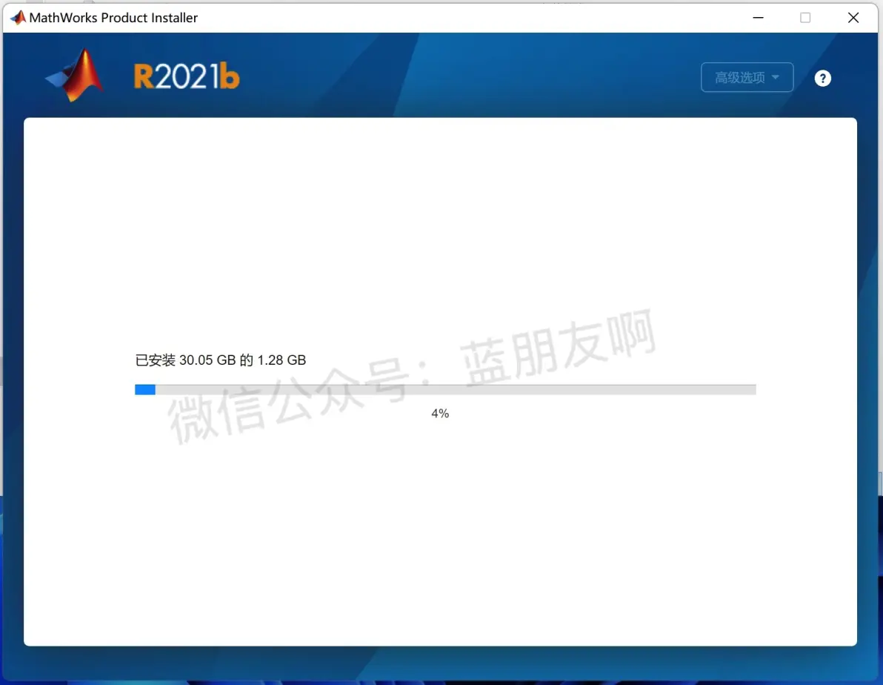Close the MathWorks Product Installer window
883x685 pixels.
pos(853,18)
